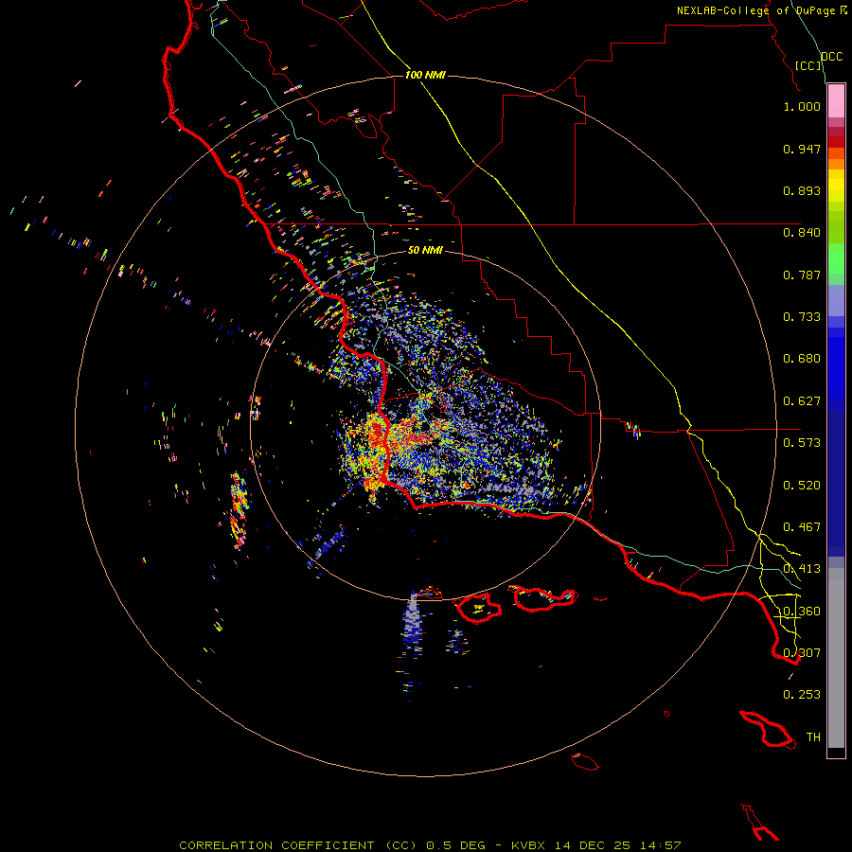Screen dimensions: 852x852
Task: Click the 0.5 DEG elevation text
Action: click(x=455, y=845)
